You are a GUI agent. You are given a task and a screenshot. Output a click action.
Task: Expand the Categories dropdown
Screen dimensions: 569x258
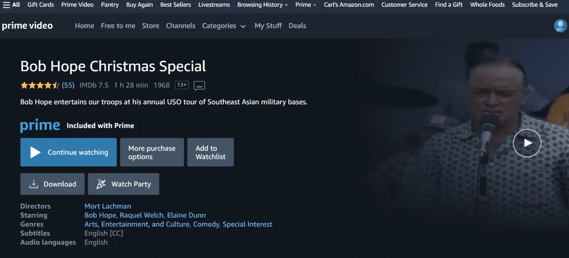[224, 26]
